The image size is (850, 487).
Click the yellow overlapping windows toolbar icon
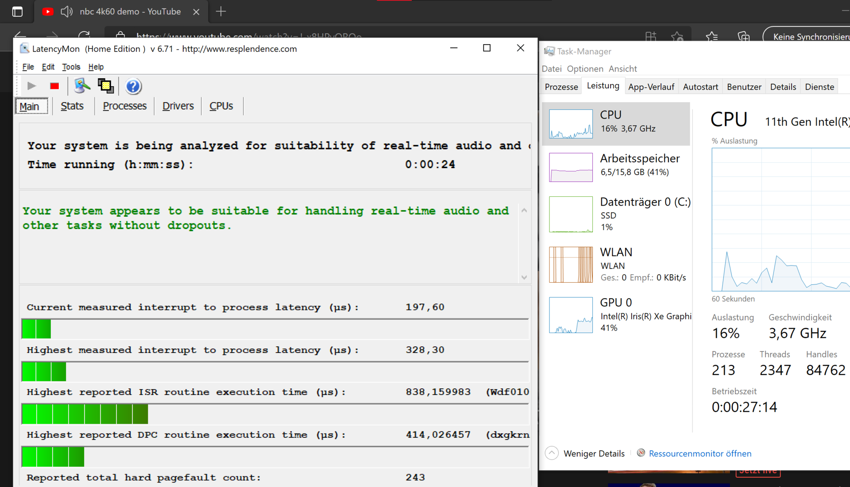point(106,86)
